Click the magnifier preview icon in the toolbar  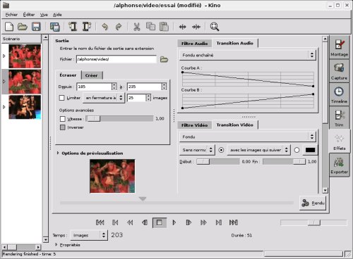click(x=215, y=27)
